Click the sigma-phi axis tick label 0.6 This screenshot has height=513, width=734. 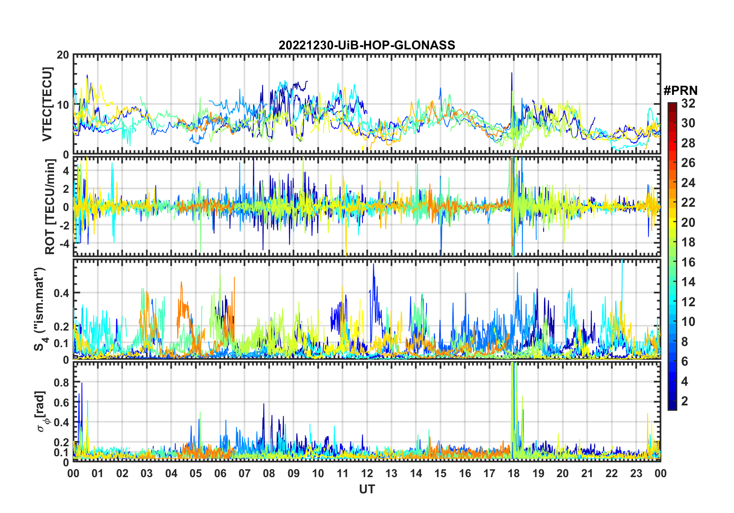(x=61, y=403)
